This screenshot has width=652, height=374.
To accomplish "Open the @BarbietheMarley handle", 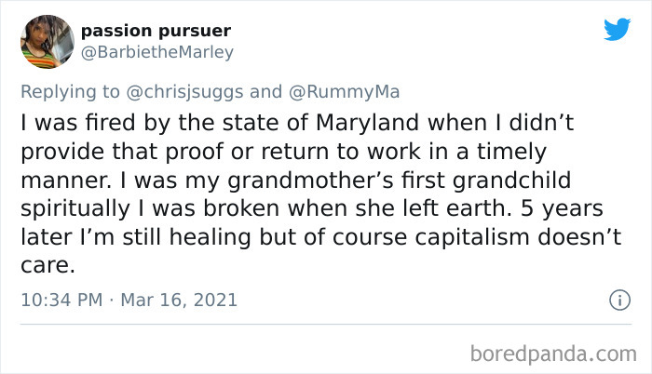I will [157, 52].
